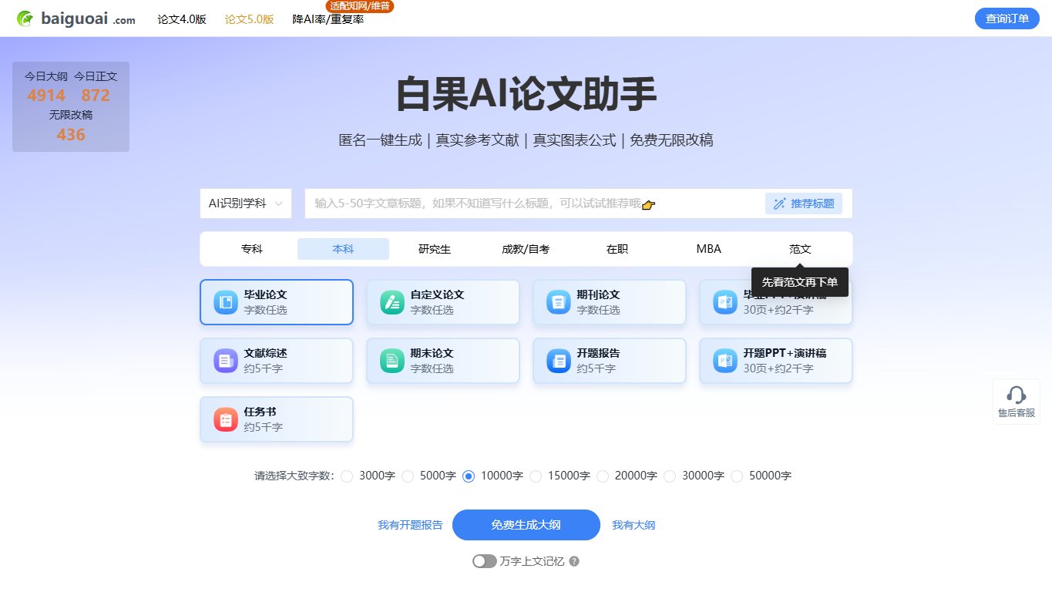This screenshot has height=592, width=1052.
Task: Select the 20000字 radio option
Action: click(603, 476)
